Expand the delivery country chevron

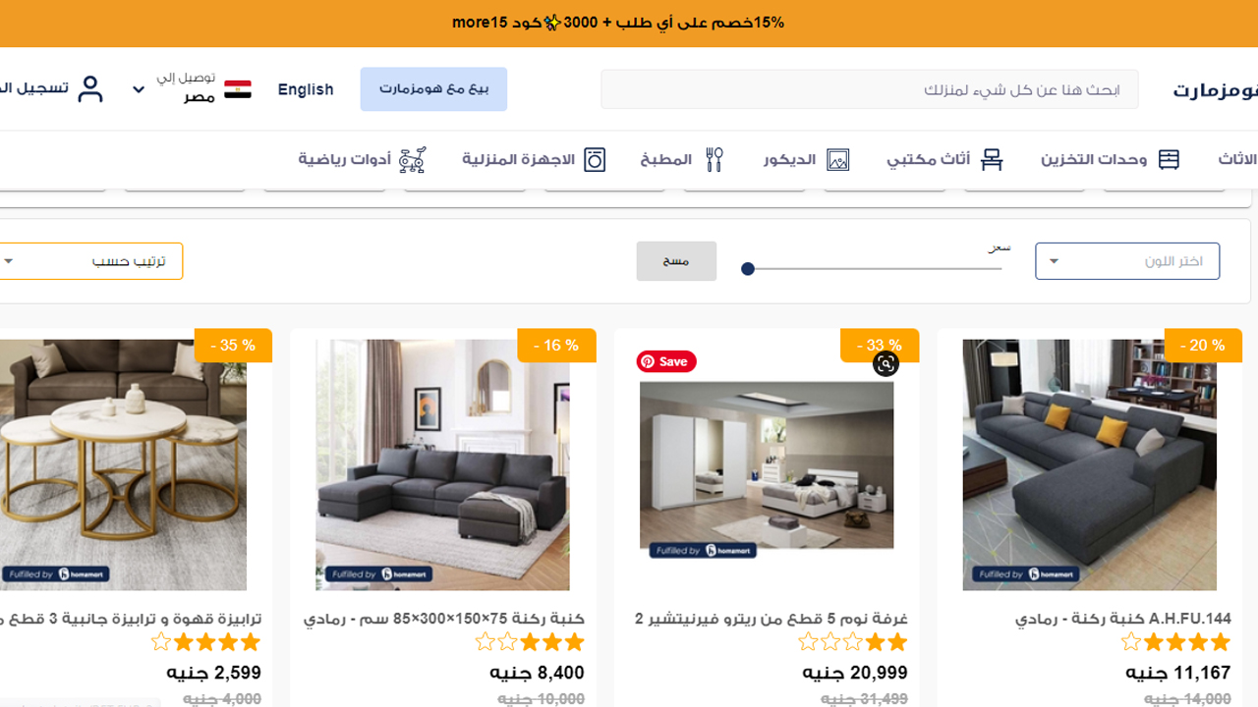[139, 89]
